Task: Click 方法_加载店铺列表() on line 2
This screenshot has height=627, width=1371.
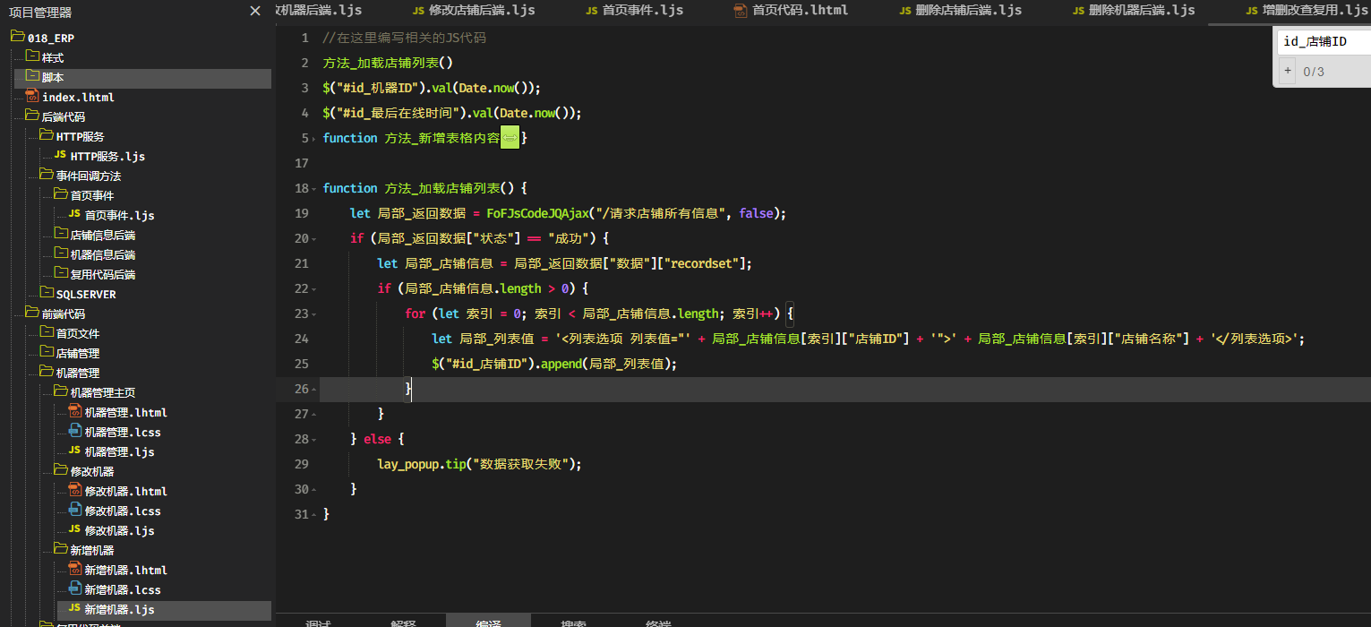Action: tap(388, 63)
